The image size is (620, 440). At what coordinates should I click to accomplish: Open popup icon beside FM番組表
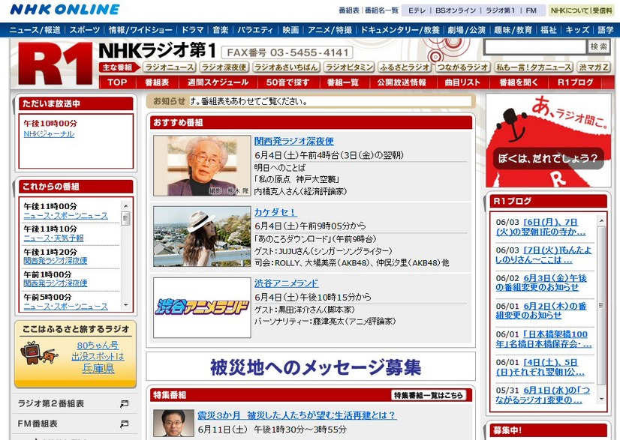pos(124,424)
